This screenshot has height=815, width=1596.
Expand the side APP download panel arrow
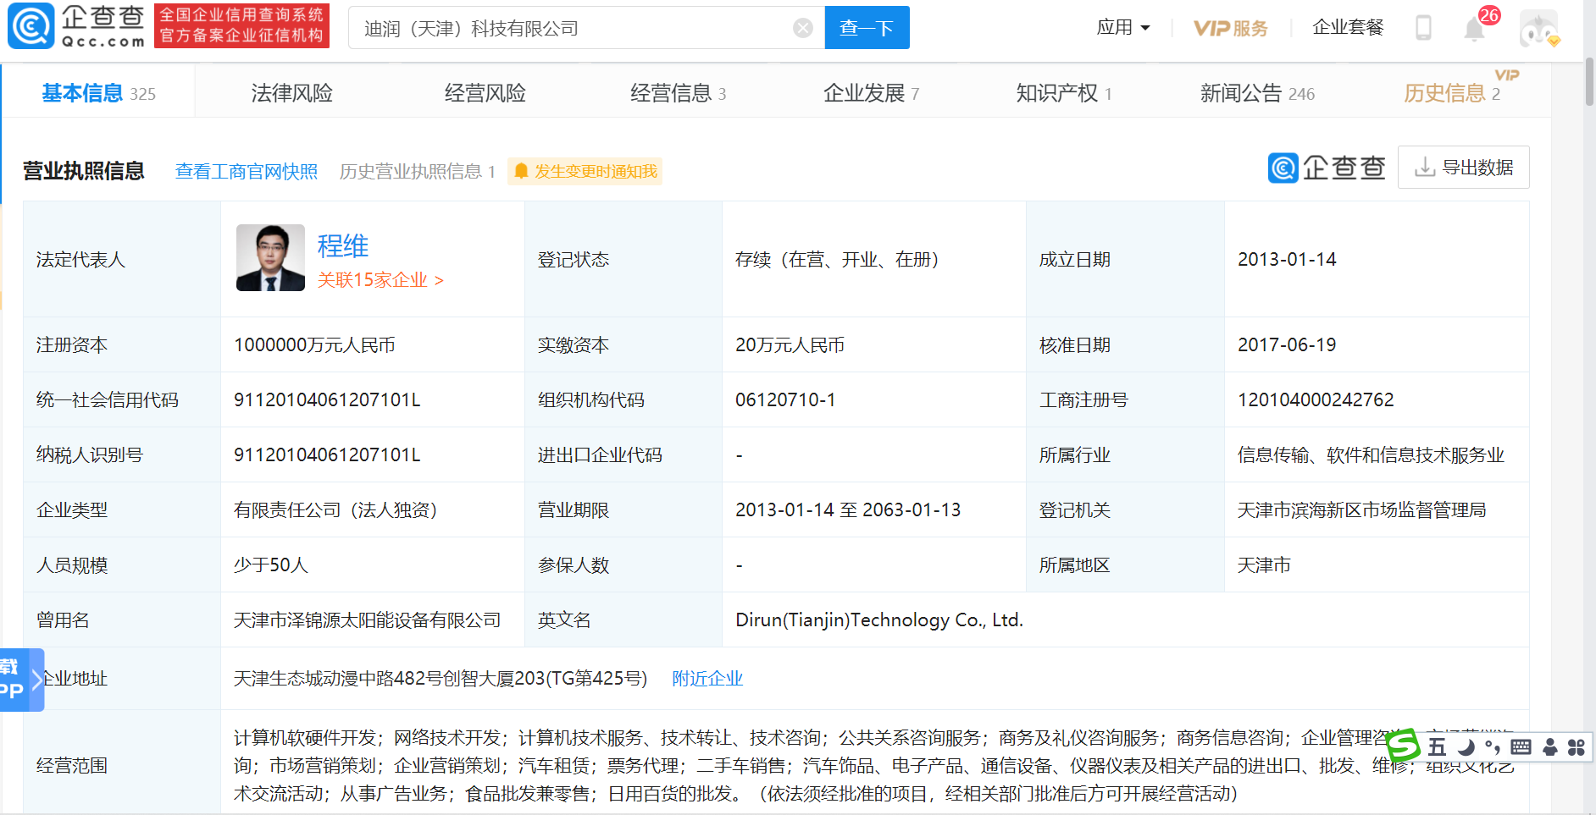pos(36,680)
